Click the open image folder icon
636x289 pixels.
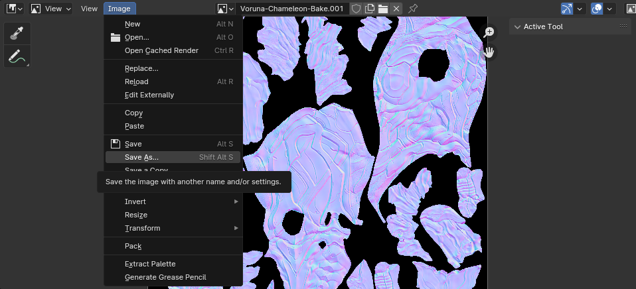click(383, 9)
